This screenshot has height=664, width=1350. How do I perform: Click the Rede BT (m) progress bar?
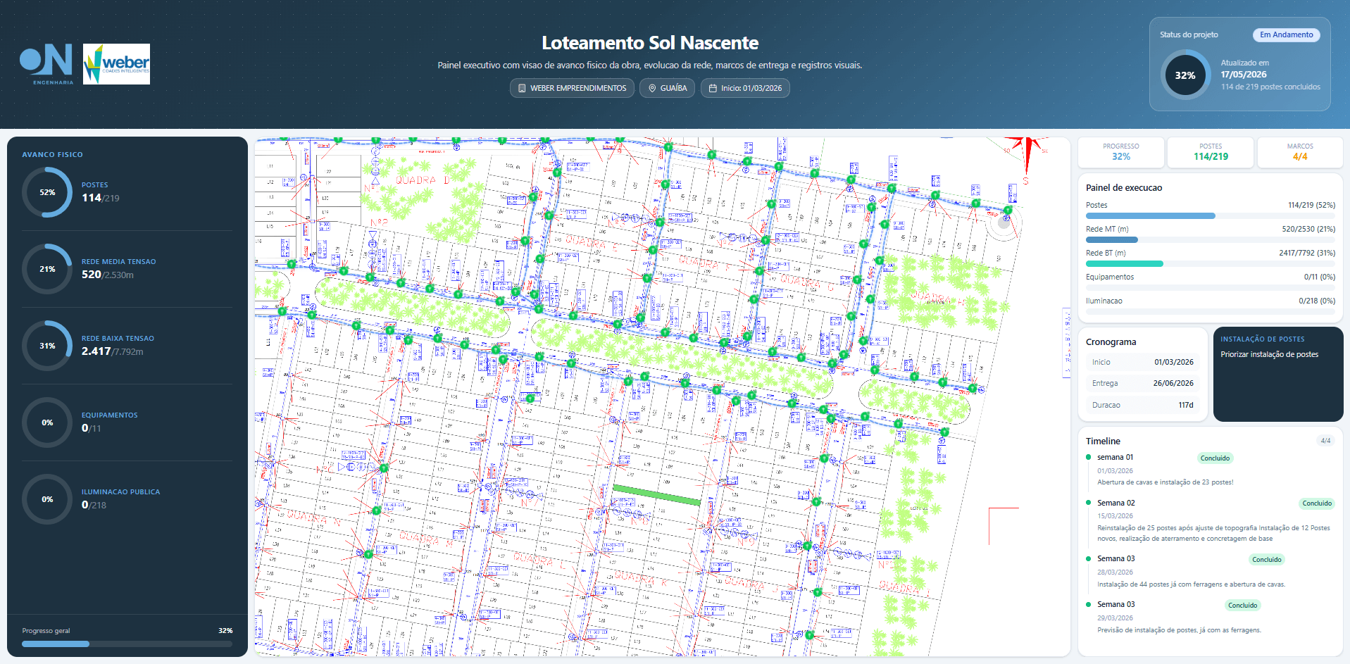[1211, 264]
